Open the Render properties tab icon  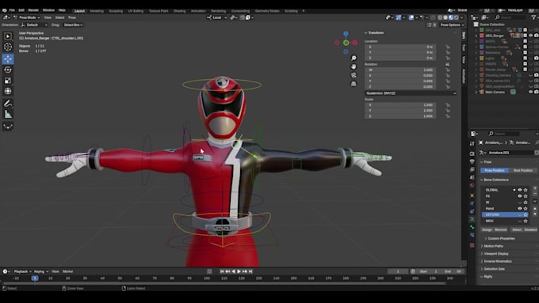(472, 153)
